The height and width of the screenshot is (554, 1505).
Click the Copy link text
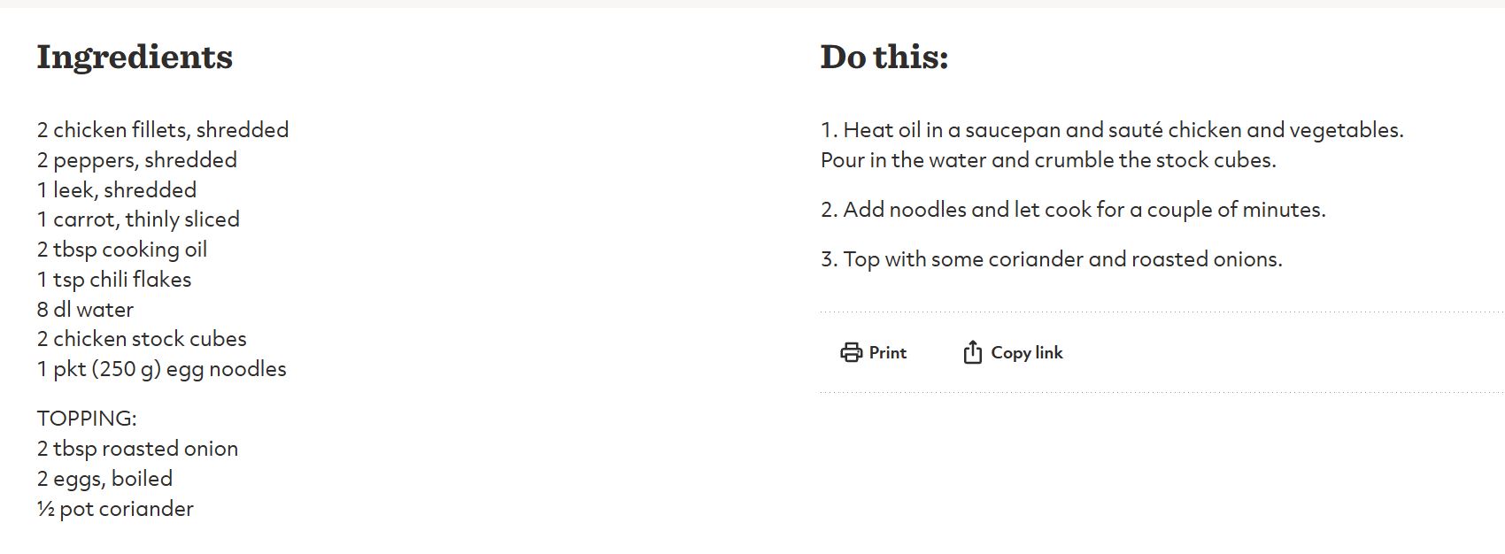coord(1027,352)
